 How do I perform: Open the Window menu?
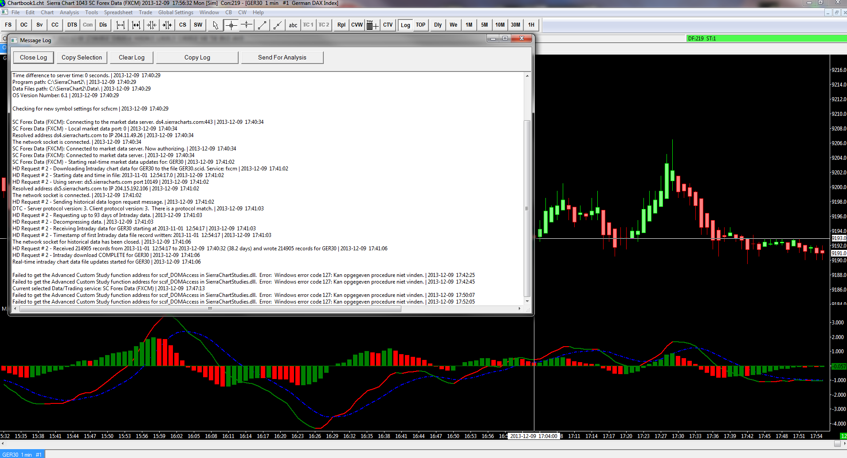coord(209,12)
